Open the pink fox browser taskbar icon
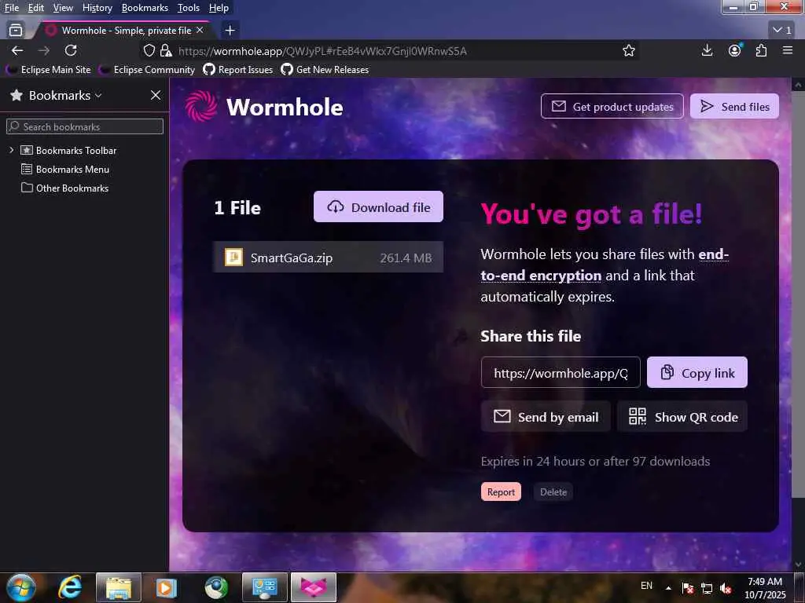This screenshot has width=805, height=603. pos(314,587)
